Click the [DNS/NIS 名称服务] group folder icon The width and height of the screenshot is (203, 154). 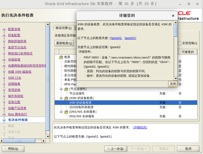66,112
